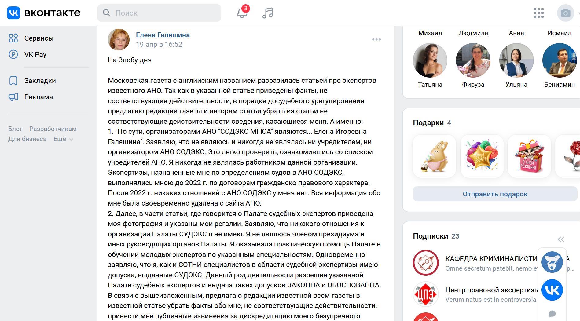Click the Поиск search field
Viewport: 580px width, 321px height.
[159, 13]
